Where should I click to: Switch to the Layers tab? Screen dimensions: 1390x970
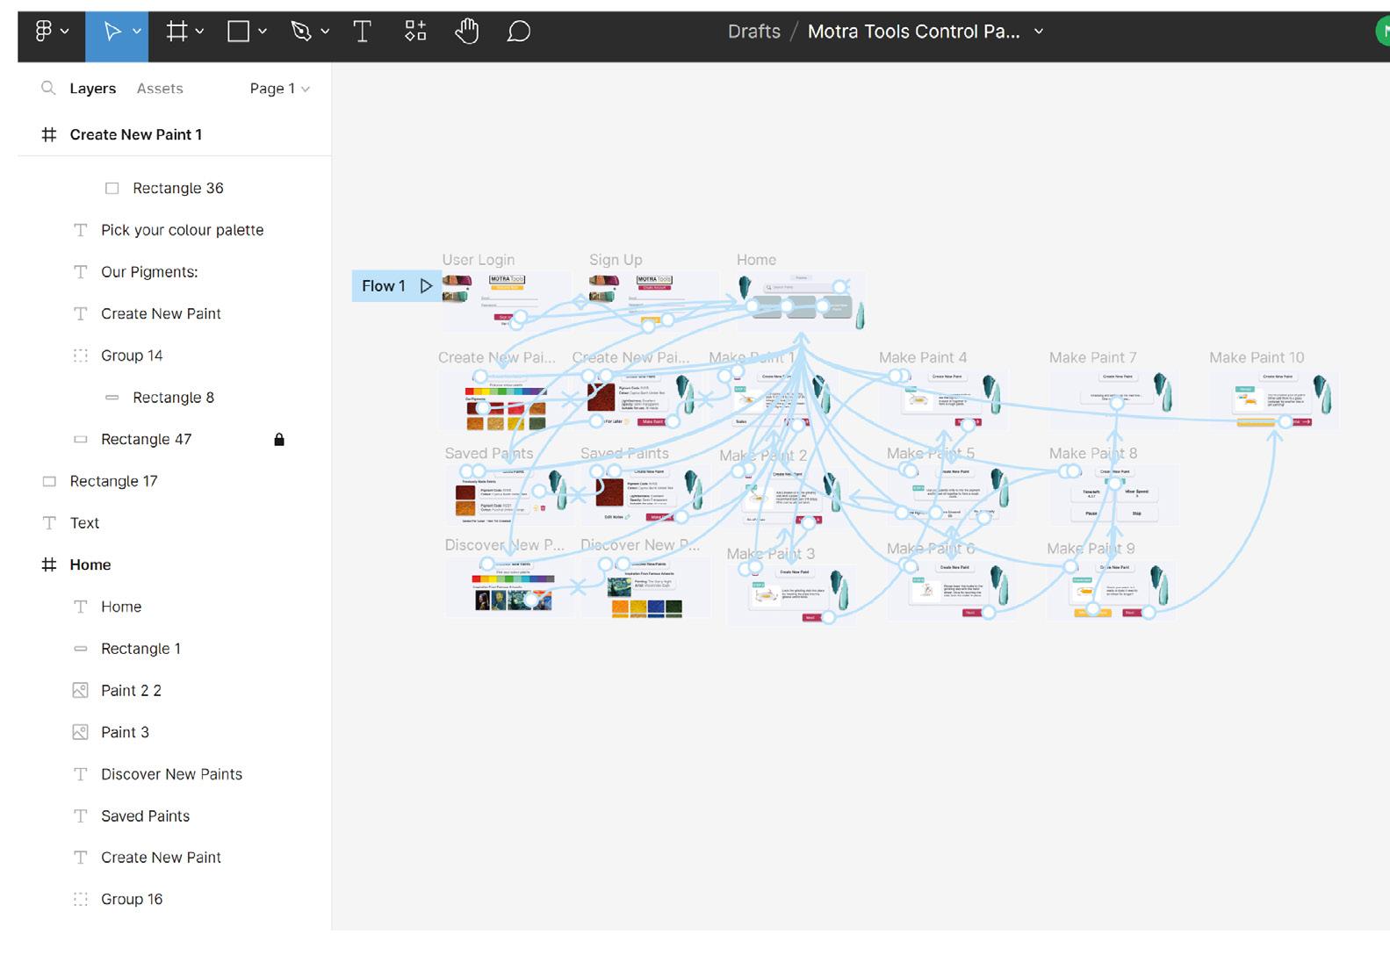tap(93, 89)
